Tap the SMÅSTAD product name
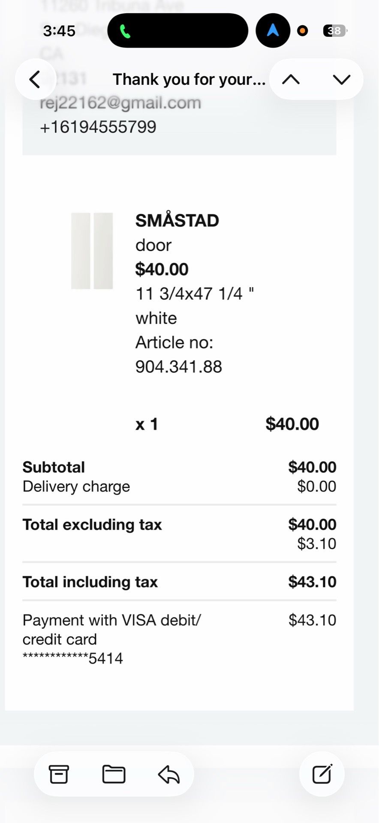 tap(177, 220)
